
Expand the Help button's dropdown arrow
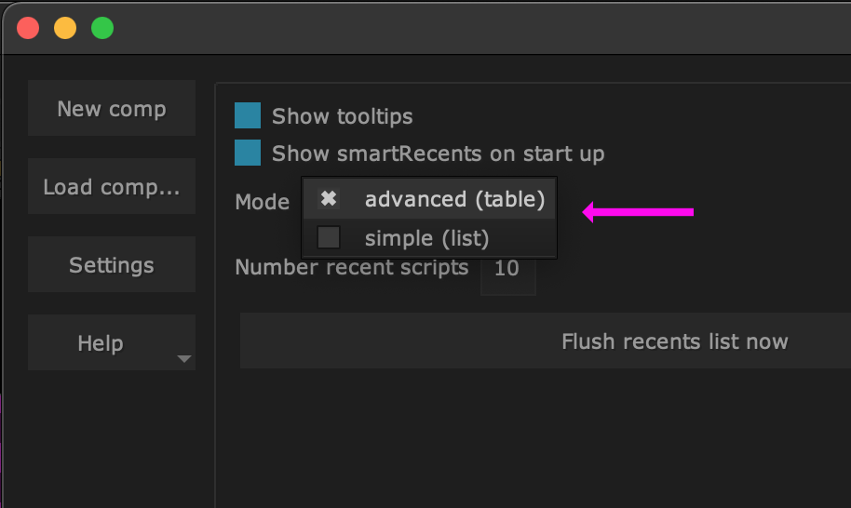(x=184, y=359)
